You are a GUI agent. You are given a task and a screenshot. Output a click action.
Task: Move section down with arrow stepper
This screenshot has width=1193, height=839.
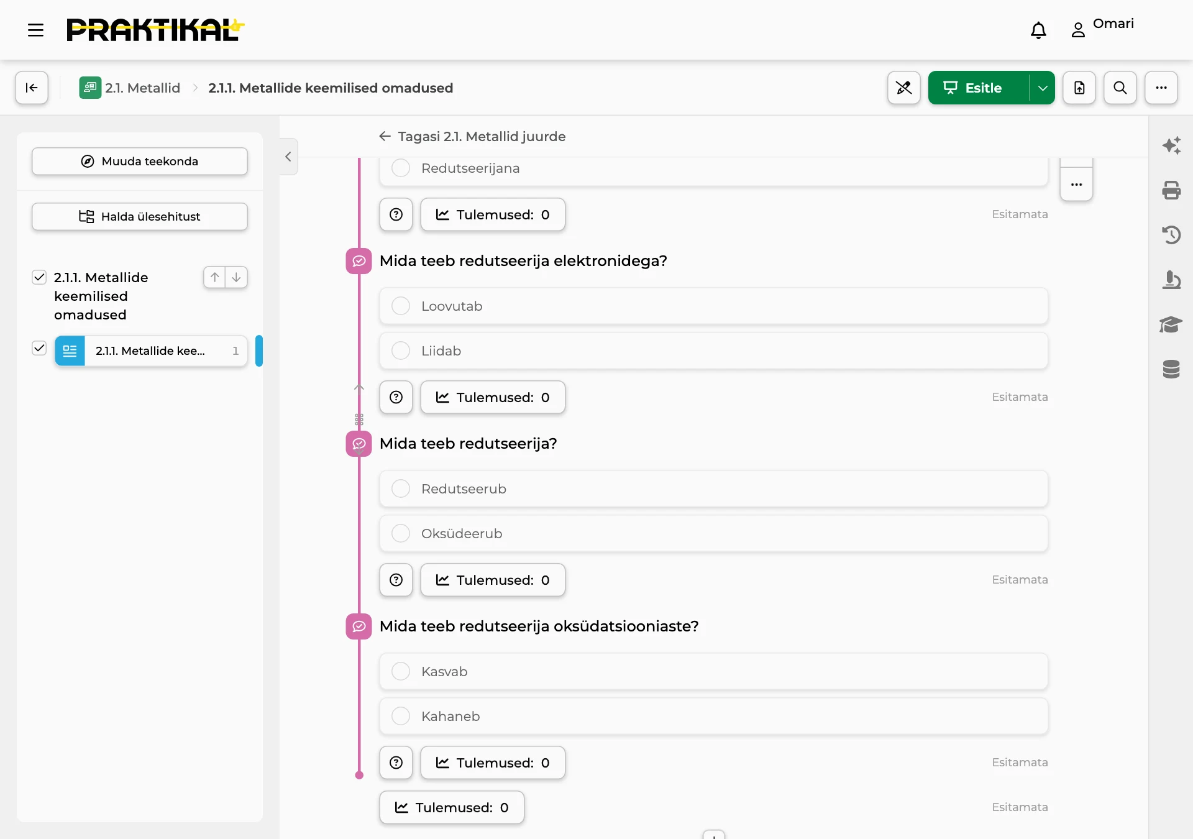point(237,277)
